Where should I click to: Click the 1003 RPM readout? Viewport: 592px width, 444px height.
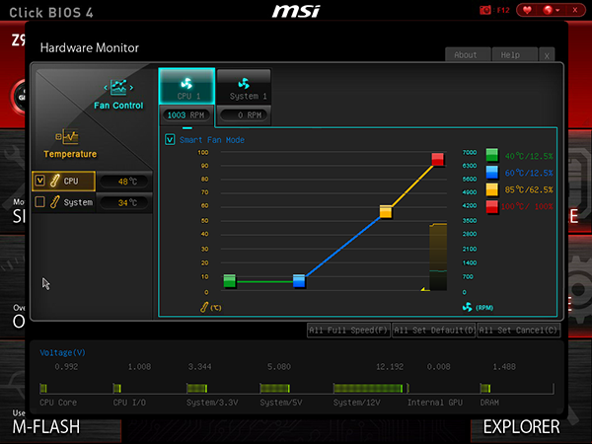[x=185, y=115]
